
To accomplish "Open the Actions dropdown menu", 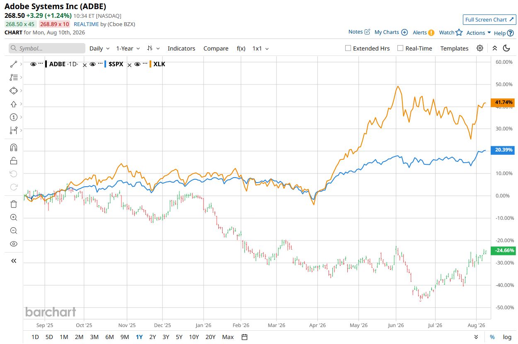I will (x=479, y=33).
